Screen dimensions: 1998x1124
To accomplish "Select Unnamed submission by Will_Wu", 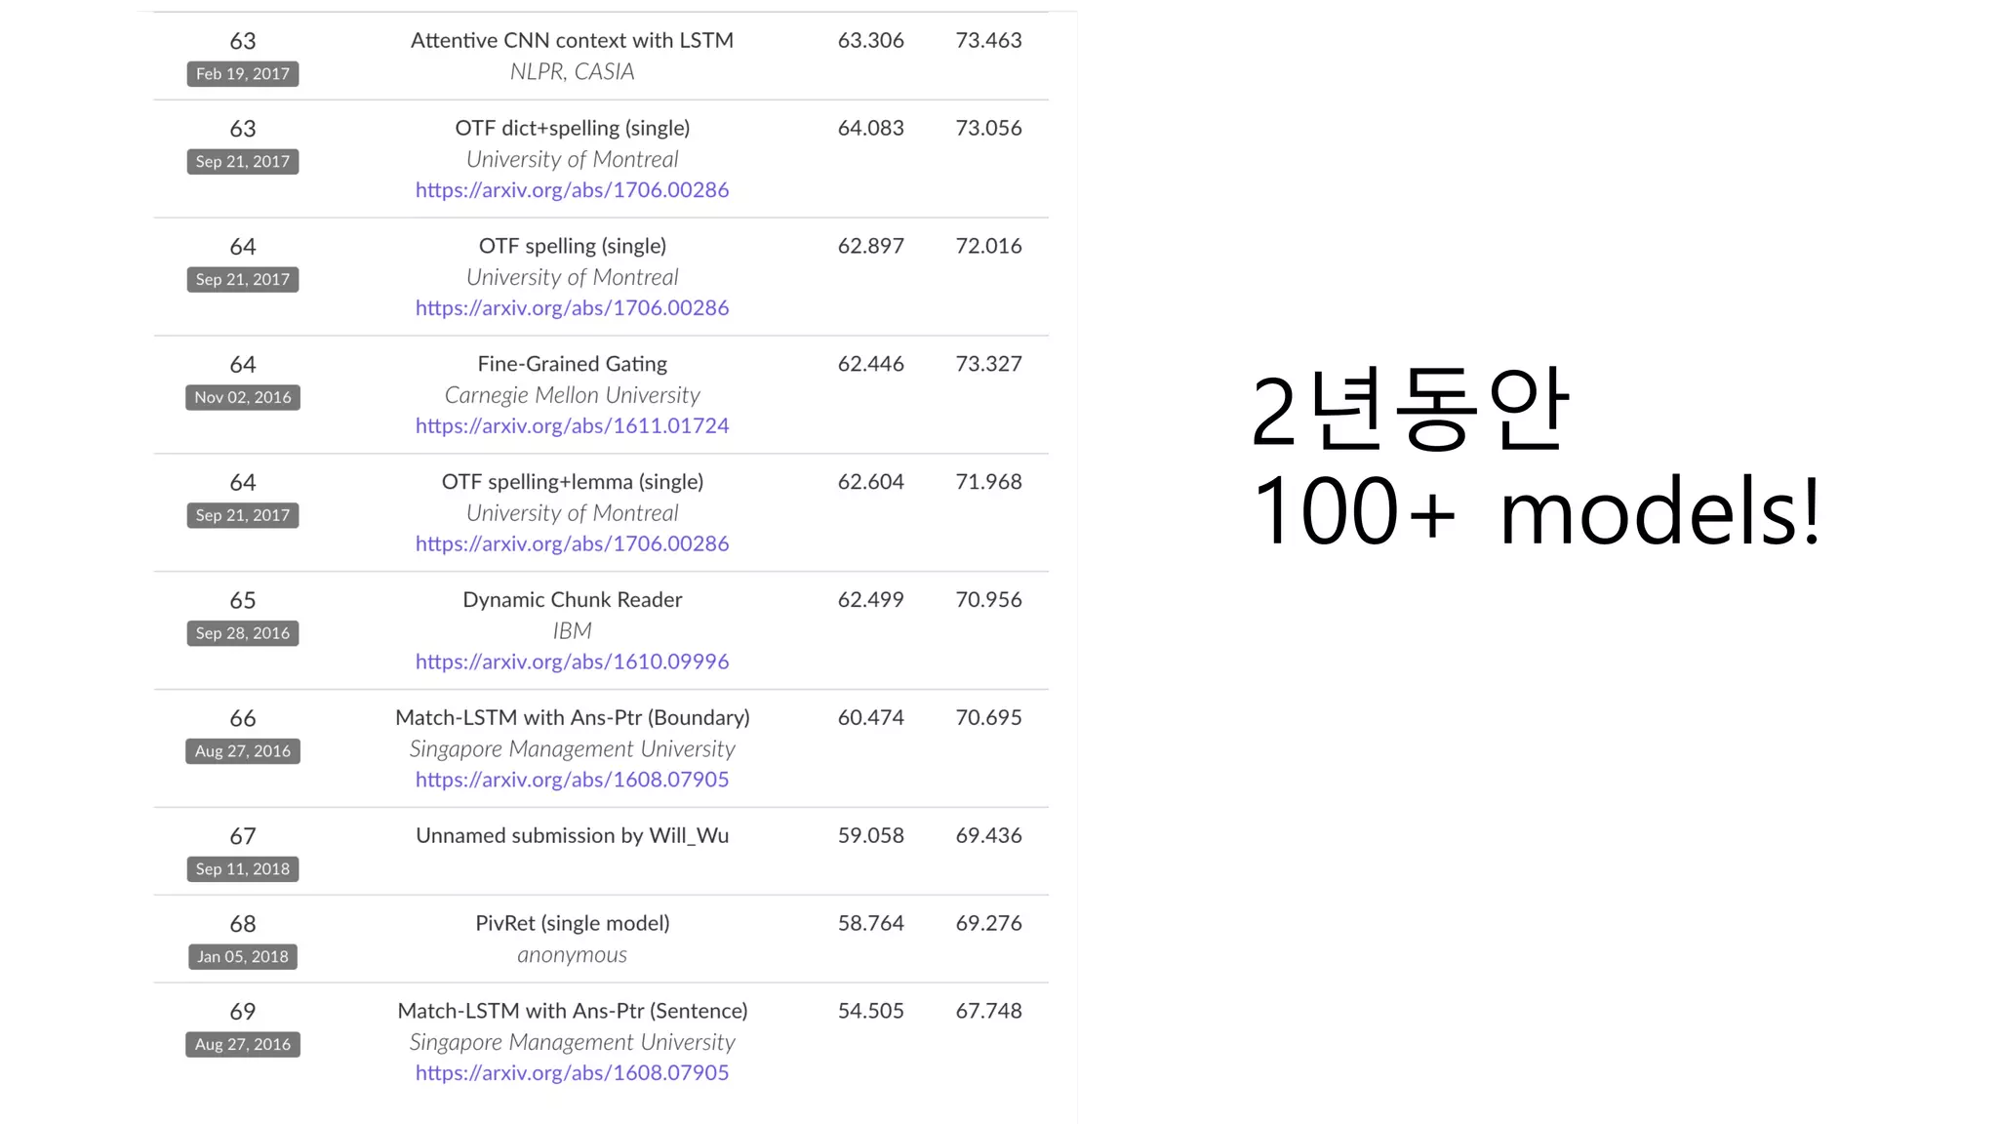I will tap(572, 836).
